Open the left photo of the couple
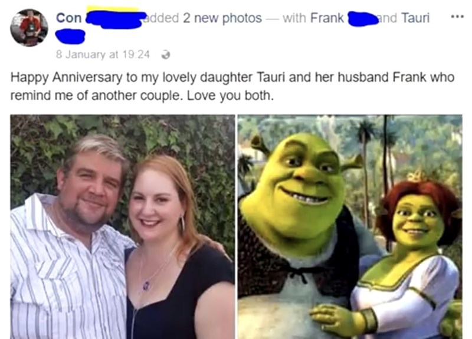The height and width of the screenshot is (339, 472). [123, 227]
